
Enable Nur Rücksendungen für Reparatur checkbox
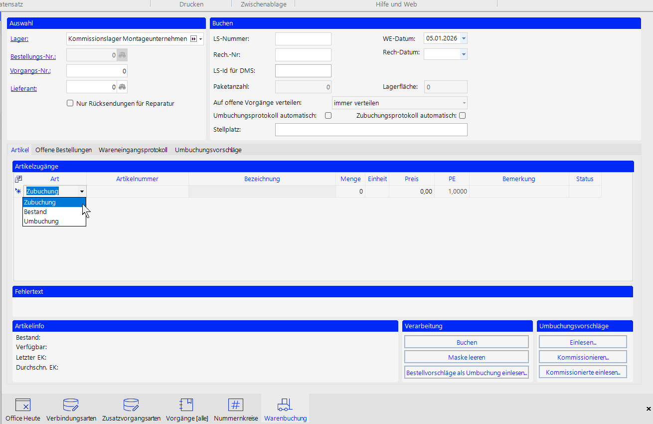[70, 104]
